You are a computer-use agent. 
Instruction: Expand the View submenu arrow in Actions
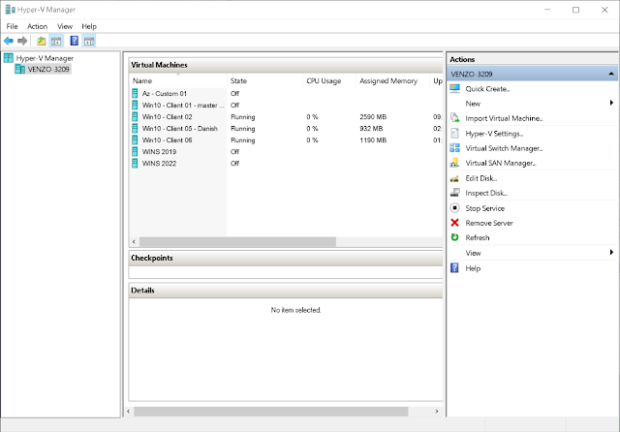[x=611, y=253]
